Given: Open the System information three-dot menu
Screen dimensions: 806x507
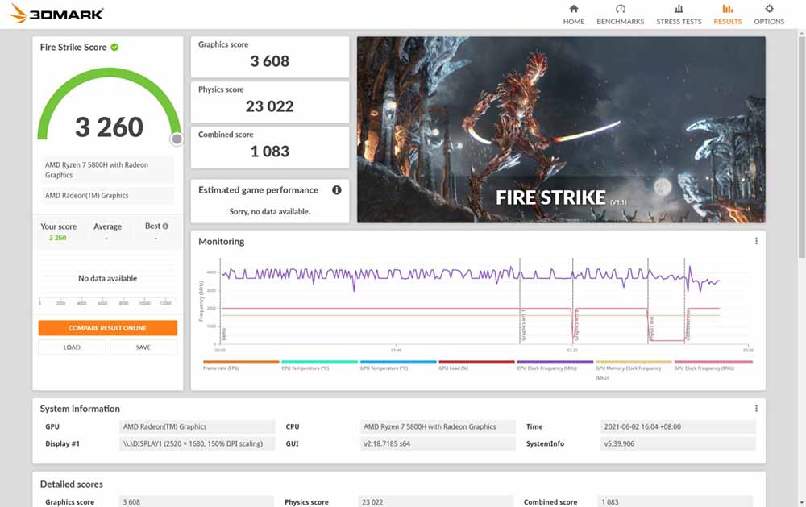Looking at the screenshot, I should coord(756,409).
